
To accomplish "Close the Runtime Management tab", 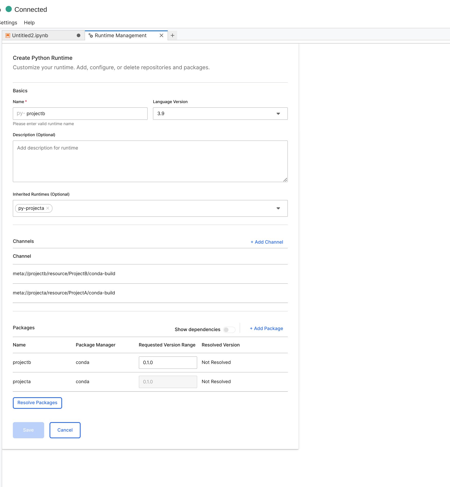I will coord(161,35).
